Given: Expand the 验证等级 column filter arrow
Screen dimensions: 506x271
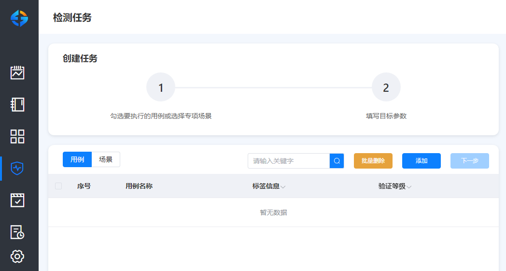Looking at the screenshot, I should 409,186.
